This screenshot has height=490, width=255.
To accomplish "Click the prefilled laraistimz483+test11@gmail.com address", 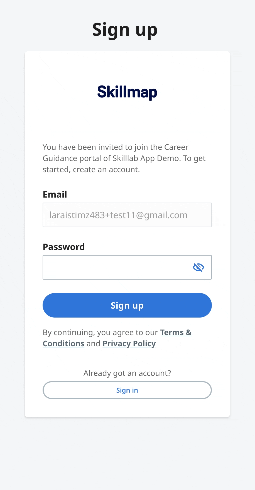I will [118, 215].
